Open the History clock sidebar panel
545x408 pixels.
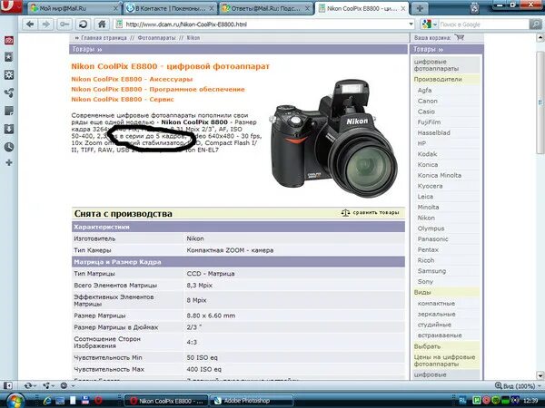point(9,147)
